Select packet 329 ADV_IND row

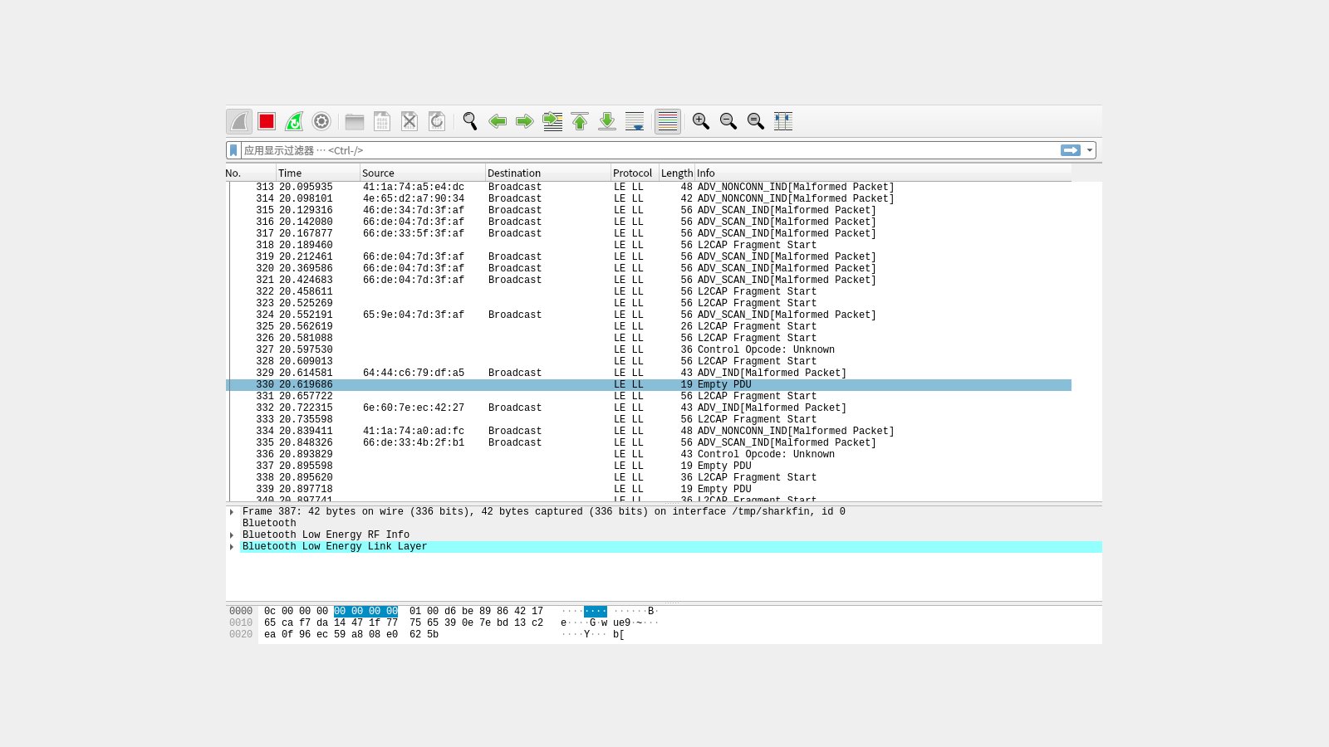[649, 373]
